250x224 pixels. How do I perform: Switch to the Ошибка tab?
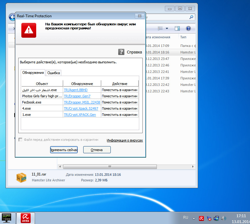(54, 73)
